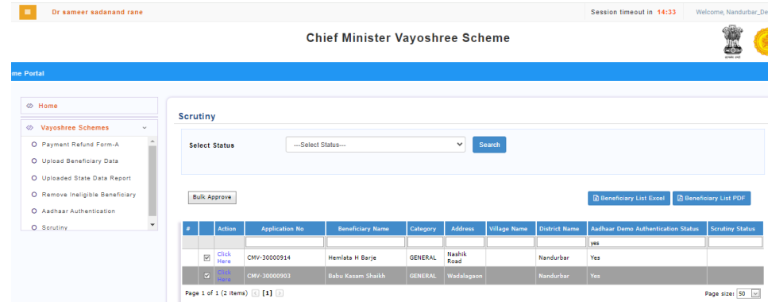Click the circle bullet beside Aadhaar Authentication
Screen dimensions: 768x302
34,211
